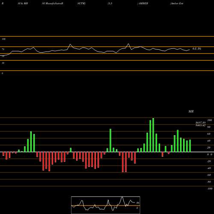Click the -60 label on MR axis
214x214 pixels.
[x=209, y=175]
